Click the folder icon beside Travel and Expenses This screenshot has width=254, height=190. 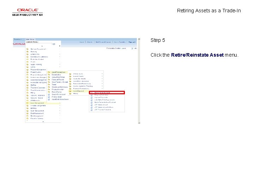(28, 88)
